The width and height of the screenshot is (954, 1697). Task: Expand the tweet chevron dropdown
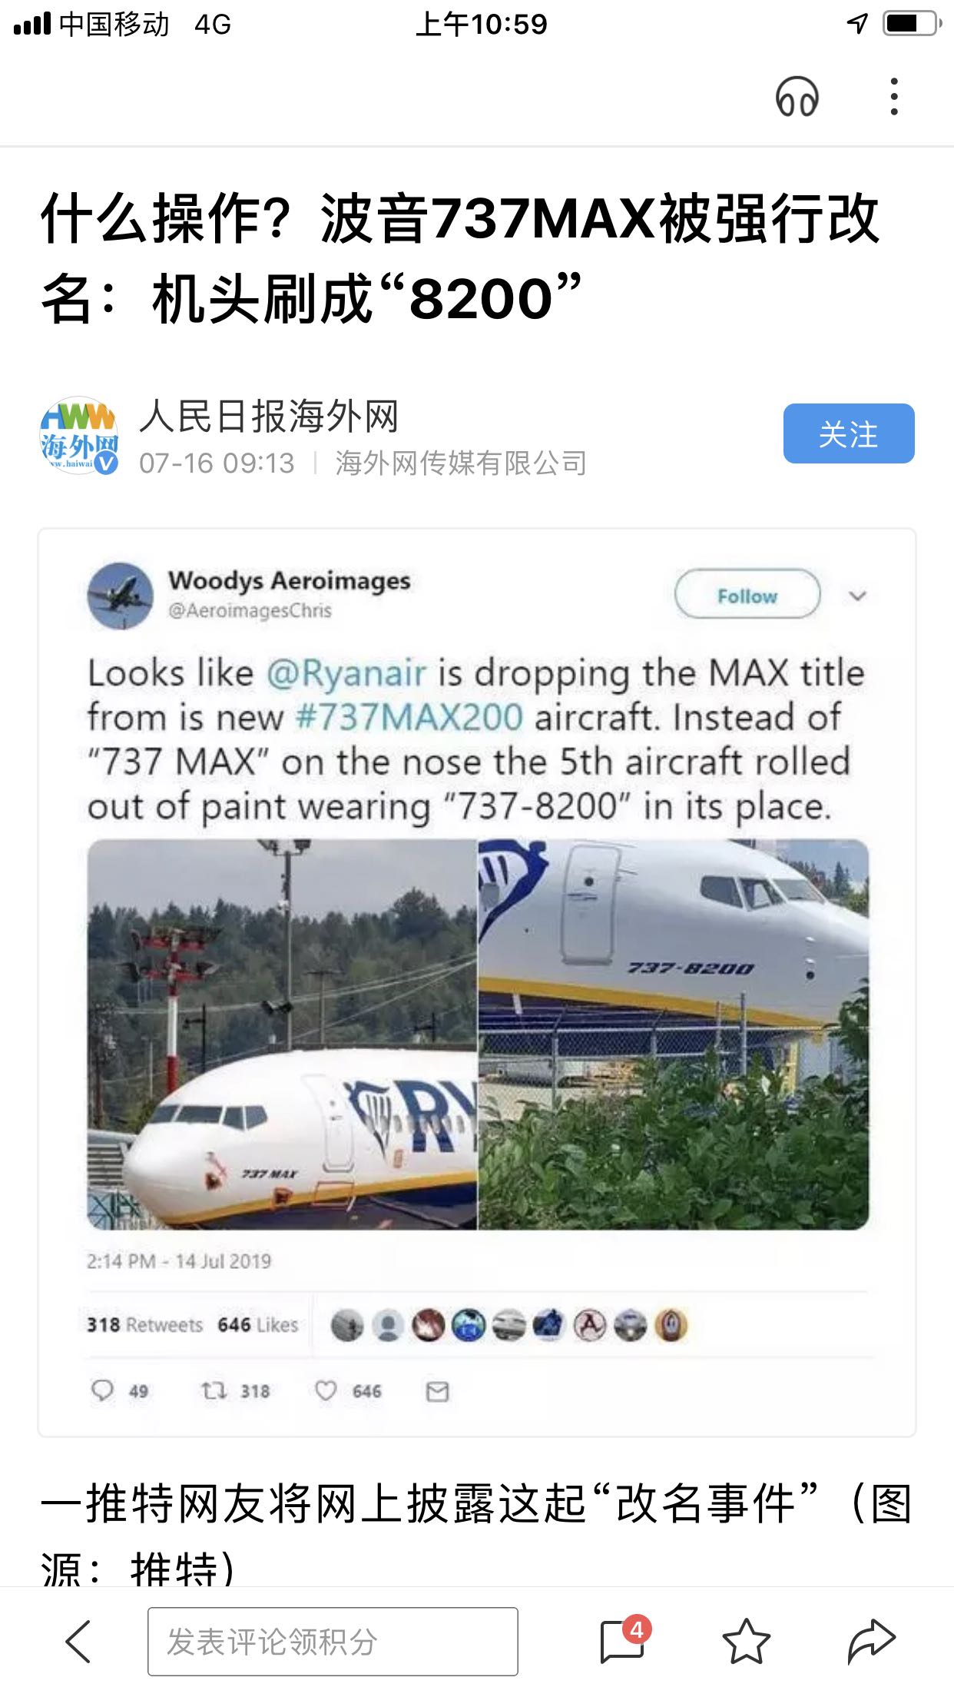(857, 596)
